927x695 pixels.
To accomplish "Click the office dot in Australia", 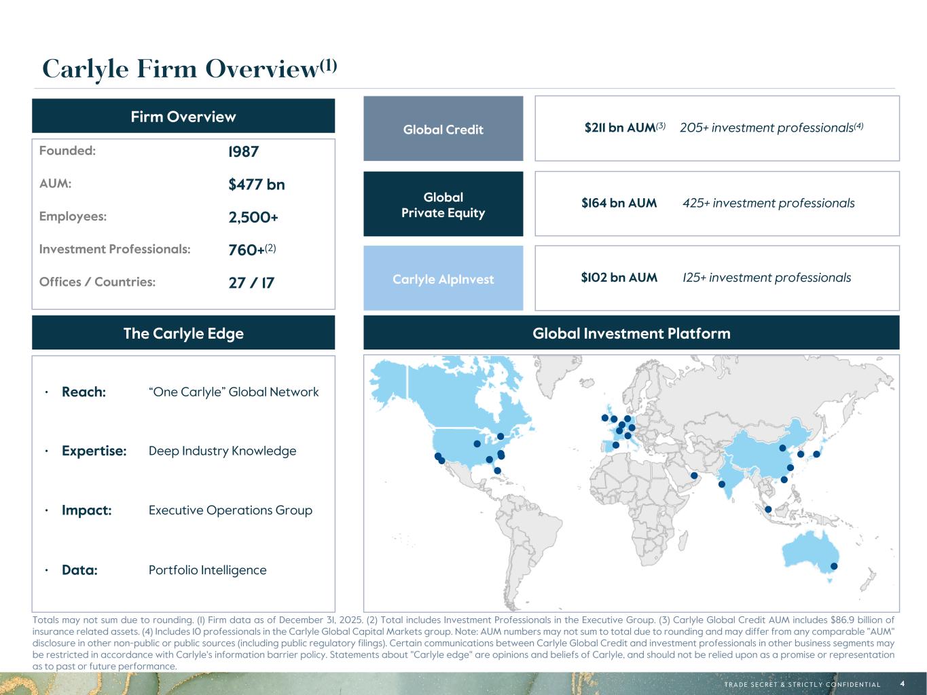I will coord(834,567).
